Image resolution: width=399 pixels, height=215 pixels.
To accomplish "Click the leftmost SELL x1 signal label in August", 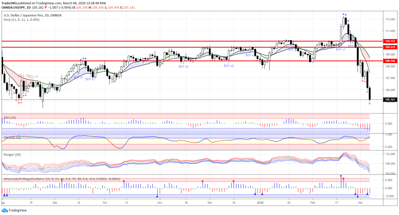I will point(23,75).
